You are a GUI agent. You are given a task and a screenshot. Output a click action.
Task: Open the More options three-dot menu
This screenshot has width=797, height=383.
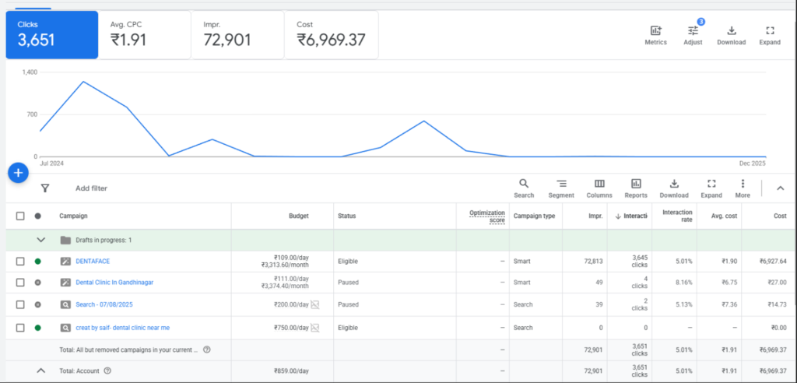[743, 184]
